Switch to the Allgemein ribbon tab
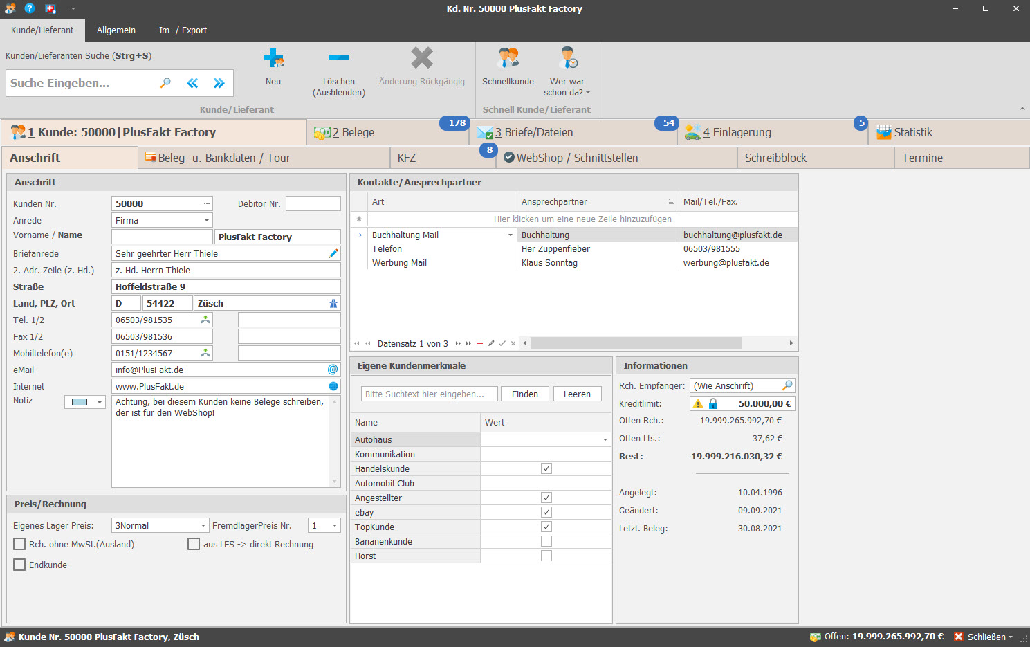The width and height of the screenshot is (1030, 647). (x=116, y=30)
